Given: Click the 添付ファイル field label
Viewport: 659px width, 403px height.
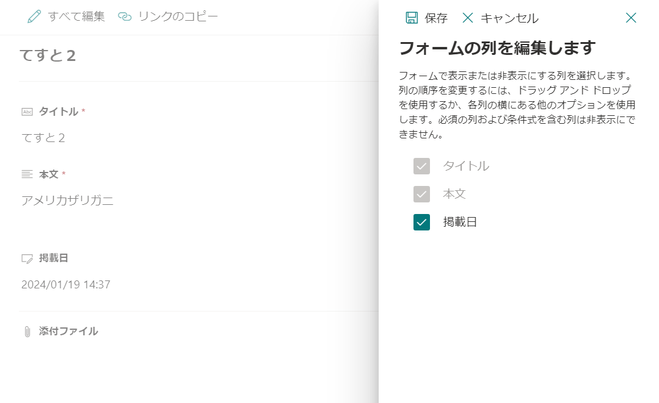Looking at the screenshot, I should (x=68, y=331).
